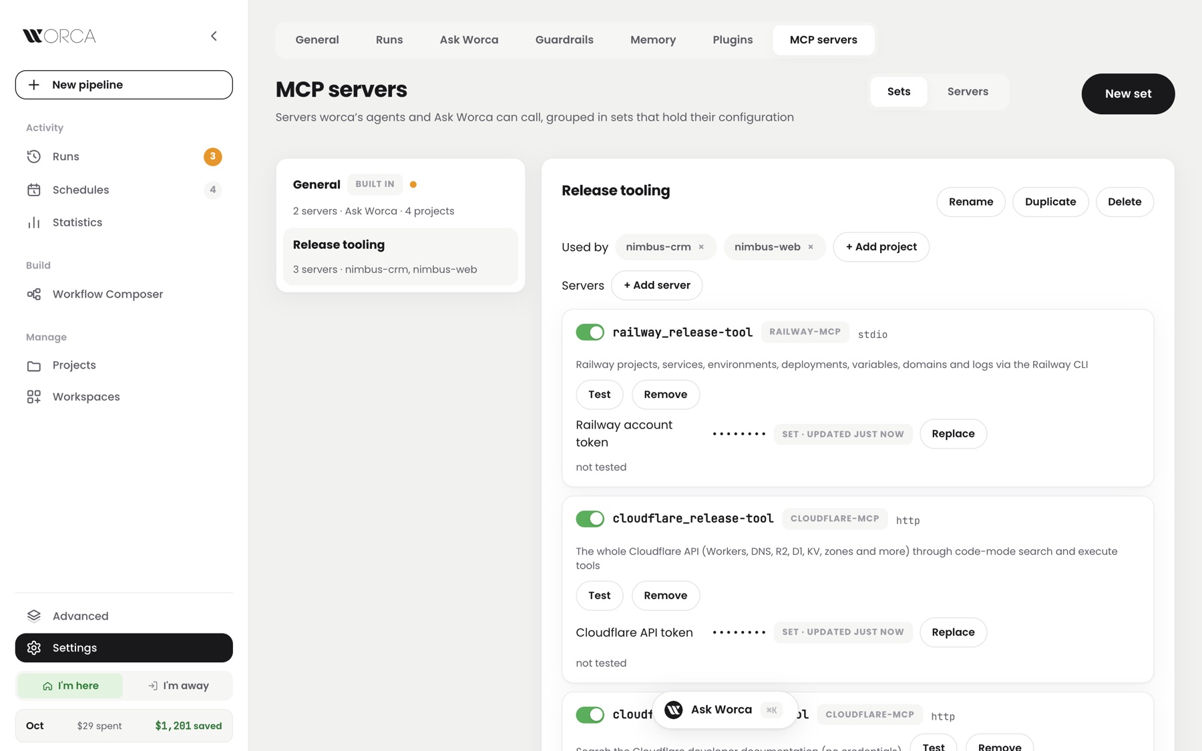This screenshot has height=751, width=1202.
Task: Duplicate the Release tooling set
Action: 1050,202
